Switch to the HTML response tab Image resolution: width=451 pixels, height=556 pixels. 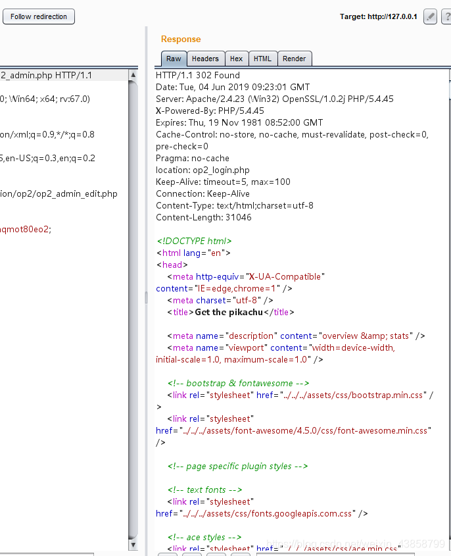[262, 59]
